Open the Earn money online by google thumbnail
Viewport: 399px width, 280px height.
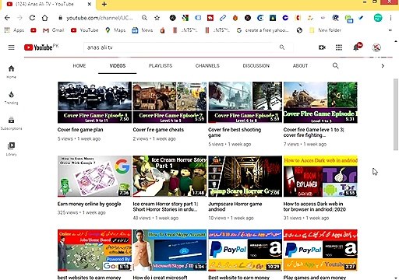[x=94, y=177]
